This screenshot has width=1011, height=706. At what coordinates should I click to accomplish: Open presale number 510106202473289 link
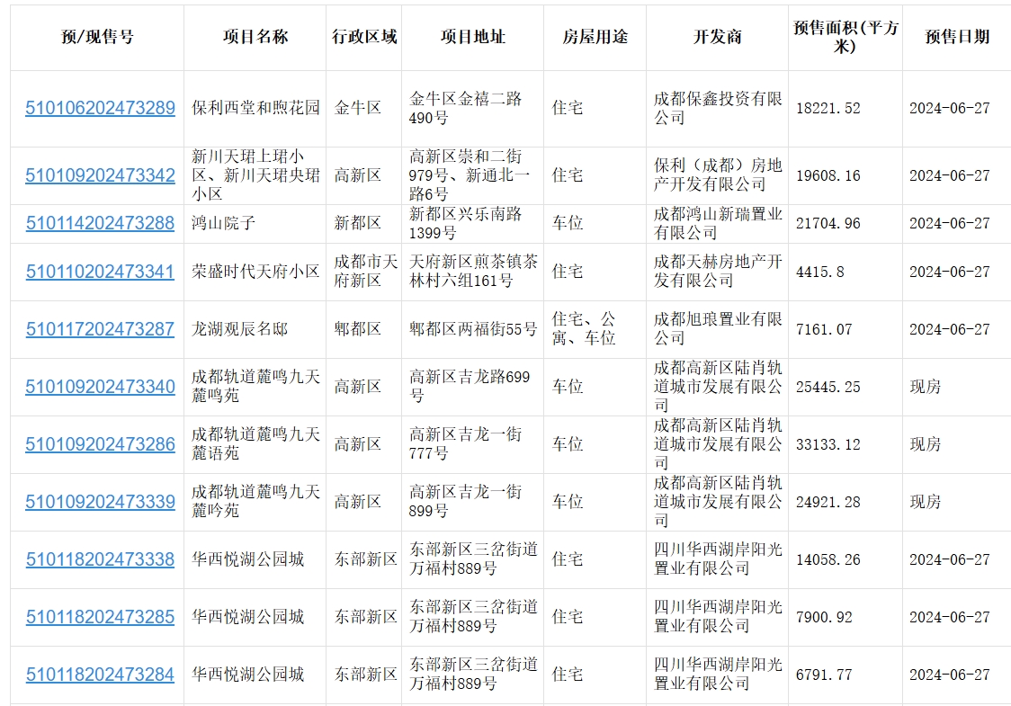tap(100, 108)
